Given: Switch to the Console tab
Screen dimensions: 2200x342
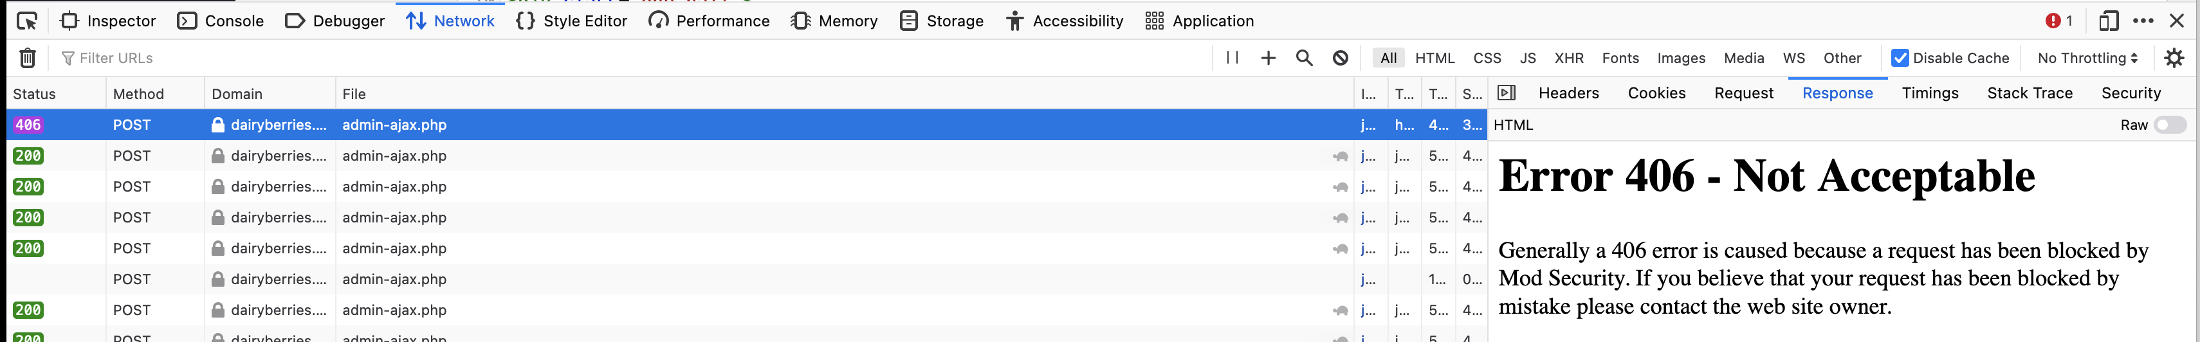Looking at the screenshot, I should 221,21.
